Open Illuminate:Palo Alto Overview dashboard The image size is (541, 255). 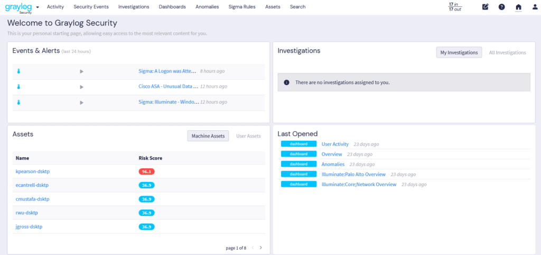pos(353,174)
